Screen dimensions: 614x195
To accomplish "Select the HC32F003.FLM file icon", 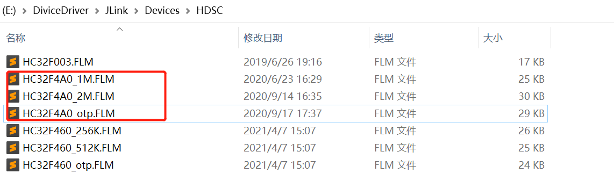I will point(13,62).
